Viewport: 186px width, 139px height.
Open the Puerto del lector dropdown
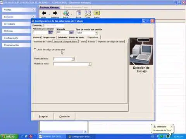click(73, 59)
